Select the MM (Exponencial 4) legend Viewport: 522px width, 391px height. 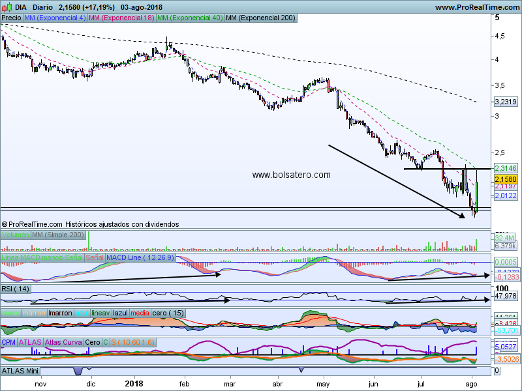(x=54, y=18)
